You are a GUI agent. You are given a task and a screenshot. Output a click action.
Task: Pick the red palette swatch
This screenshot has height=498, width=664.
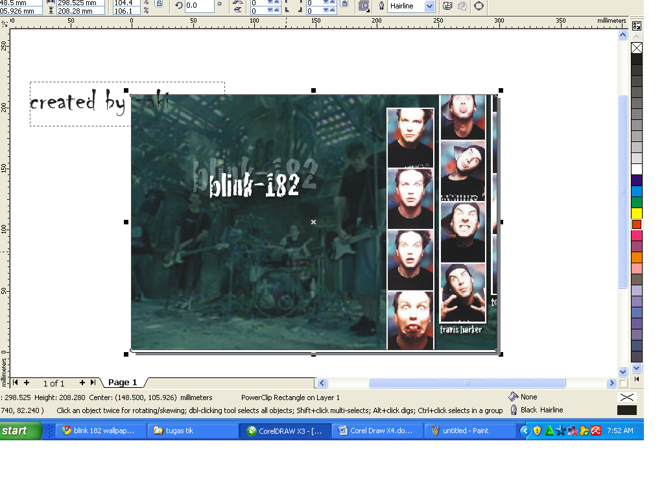[637, 224]
